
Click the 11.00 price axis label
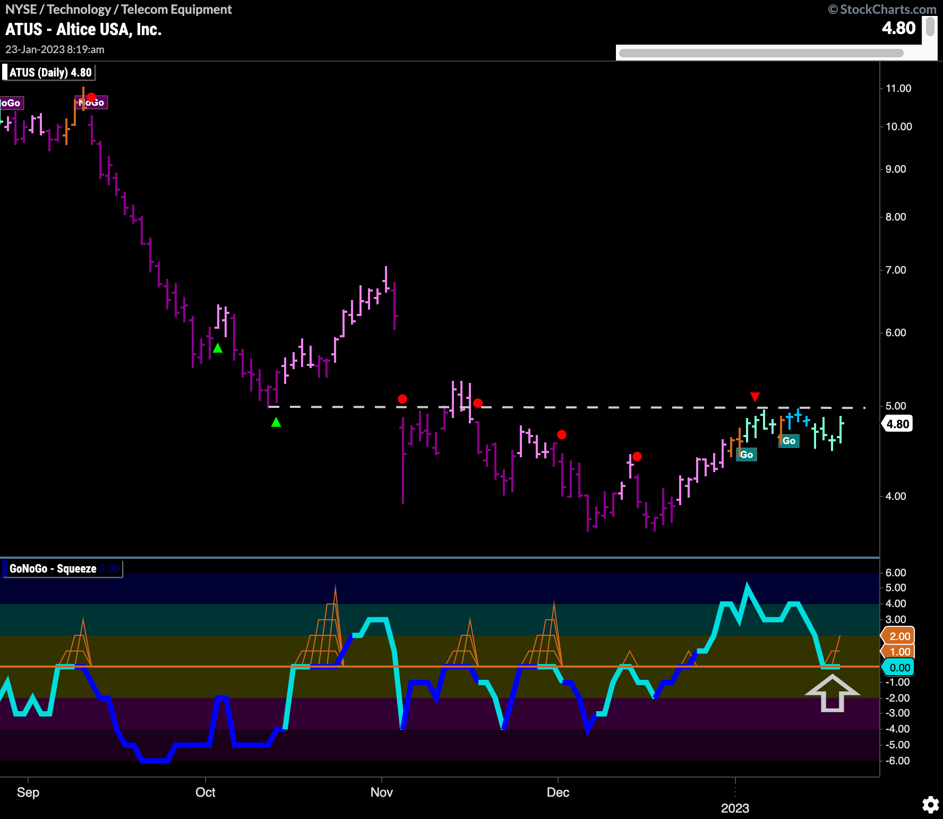(898, 88)
